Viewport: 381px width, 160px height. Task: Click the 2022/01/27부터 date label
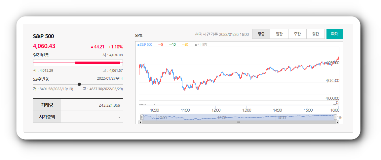(110, 78)
